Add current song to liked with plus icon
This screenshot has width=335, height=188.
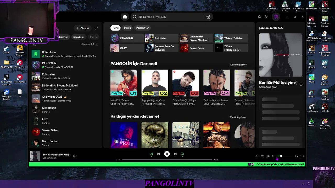click(75, 156)
